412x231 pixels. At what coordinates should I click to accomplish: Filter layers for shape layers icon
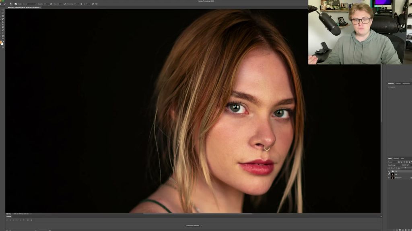click(x=407, y=162)
